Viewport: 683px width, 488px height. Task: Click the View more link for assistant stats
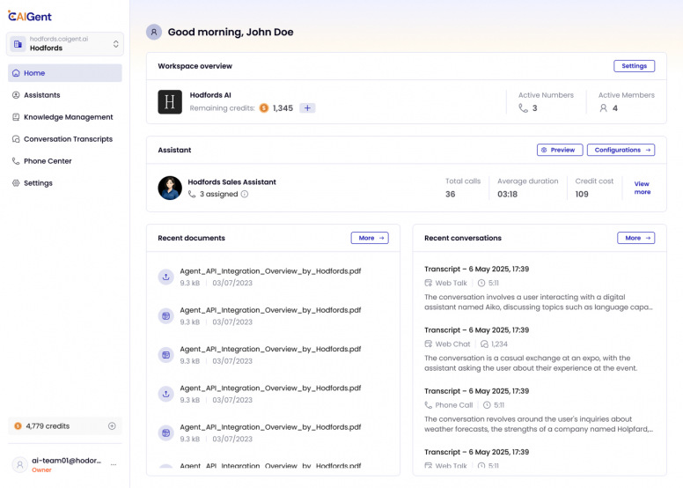[643, 188]
